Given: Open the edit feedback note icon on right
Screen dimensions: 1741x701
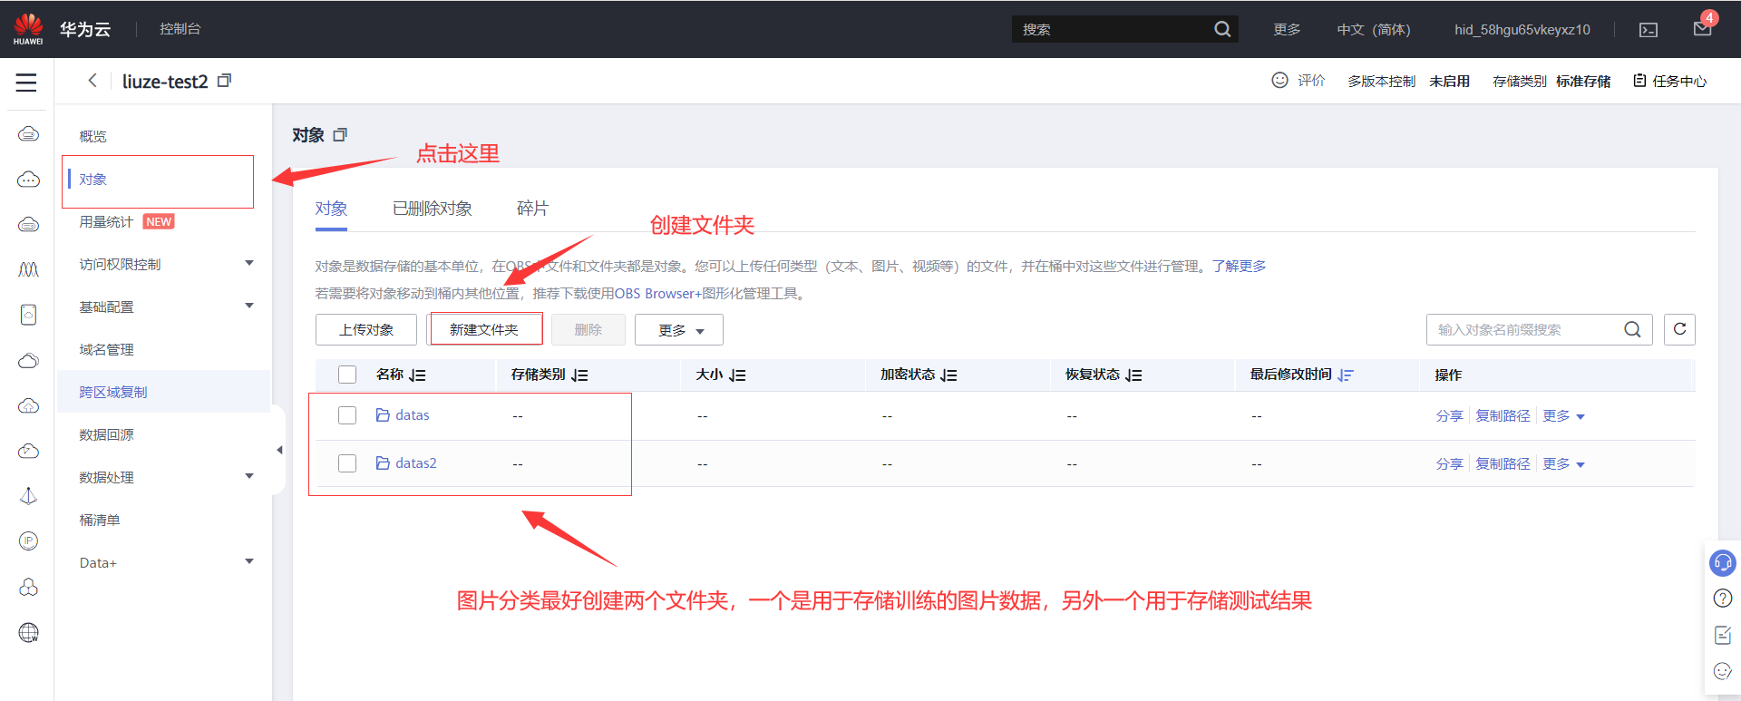Looking at the screenshot, I should click(1722, 635).
